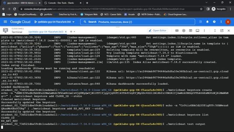This screenshot has width=234, height=132.
Task: Click the Cloud Shell terminal logo icon
Action: coord(5,30)
